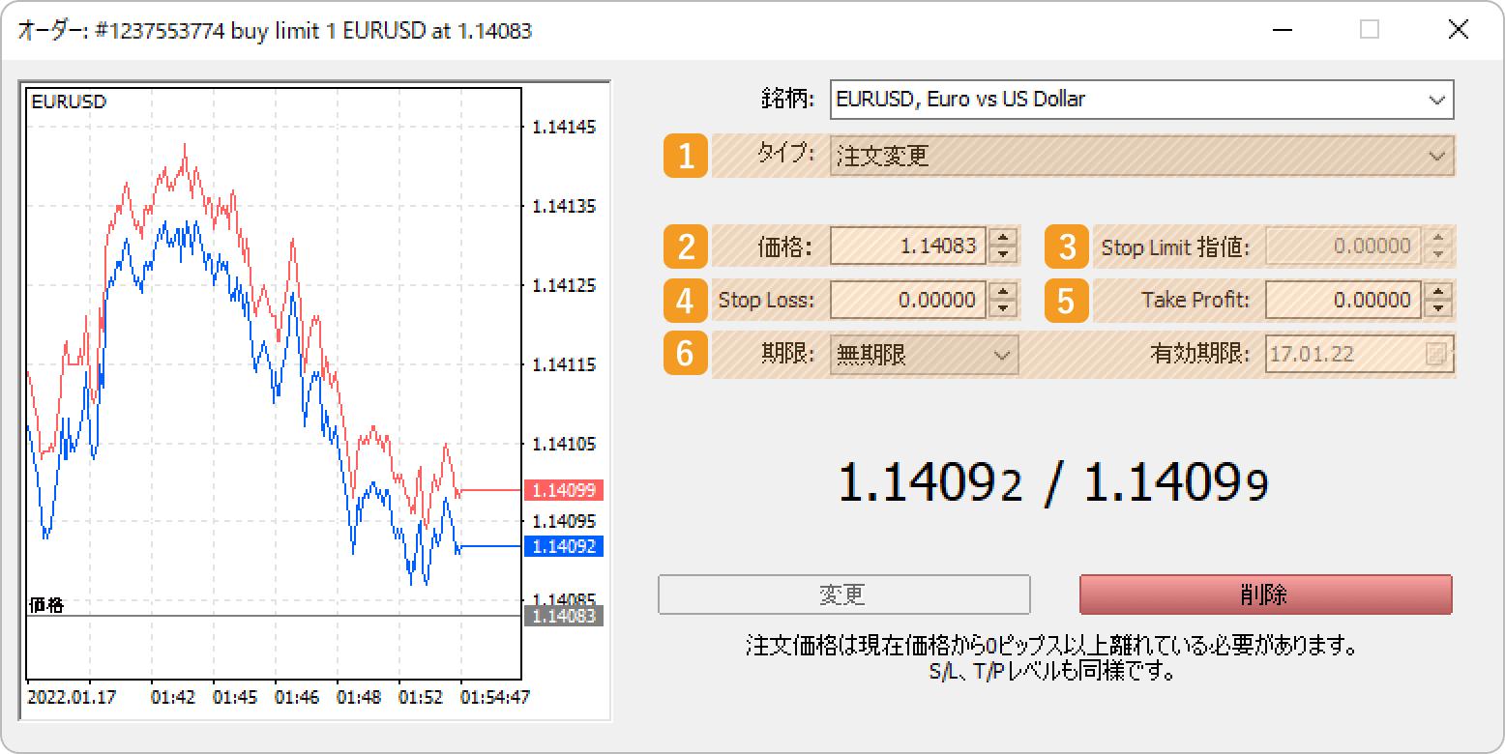Click the gray 1.14083 order price tag
The height and width of the screenshot is (754, 1505).
point(564,616)
